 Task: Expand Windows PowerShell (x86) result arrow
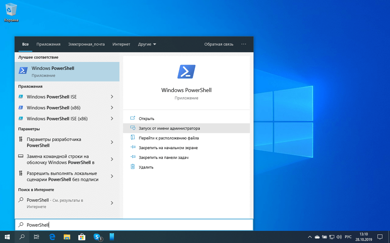(x=112, y=108)
